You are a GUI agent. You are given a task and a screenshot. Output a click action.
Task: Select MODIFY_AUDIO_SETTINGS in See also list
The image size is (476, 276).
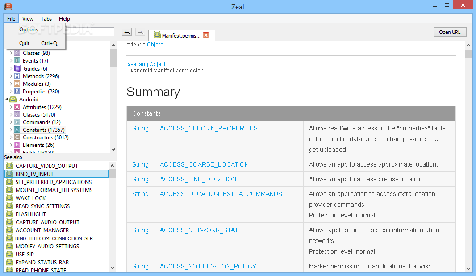point(57,246)
